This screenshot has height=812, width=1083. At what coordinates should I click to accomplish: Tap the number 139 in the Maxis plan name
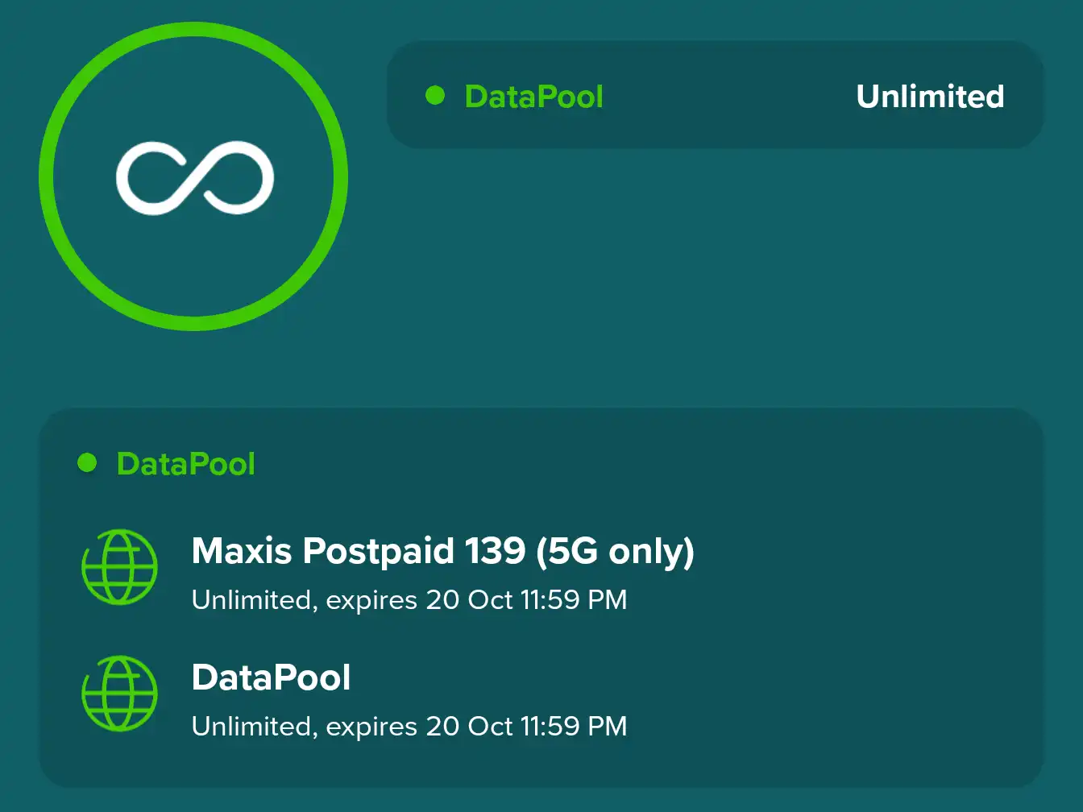point(495,552)
